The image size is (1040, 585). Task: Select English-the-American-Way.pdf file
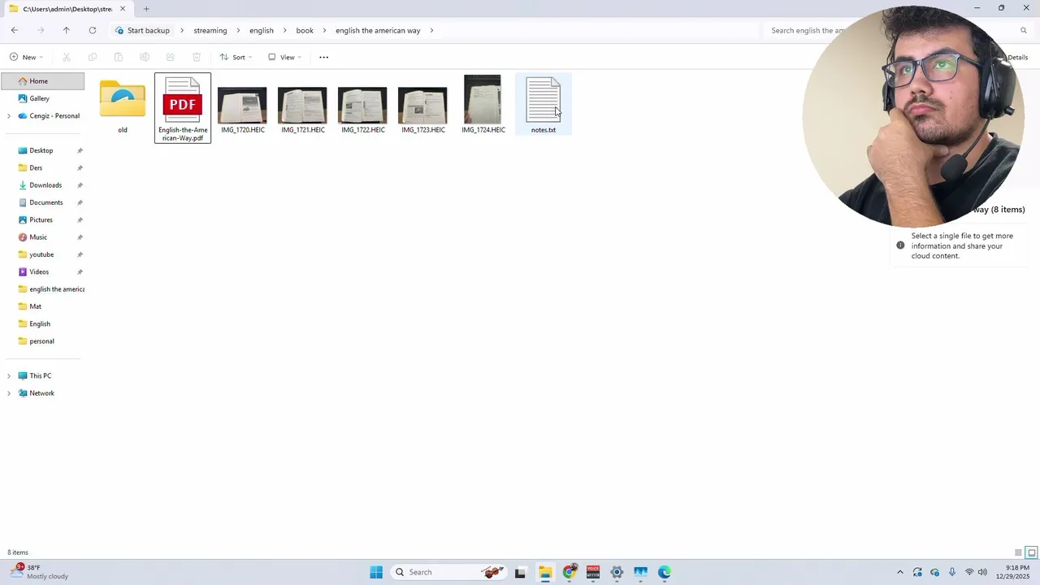(x=183, y=108)
